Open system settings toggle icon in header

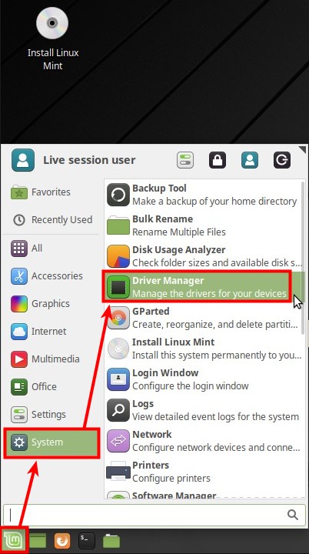click(x=185, y=160)
